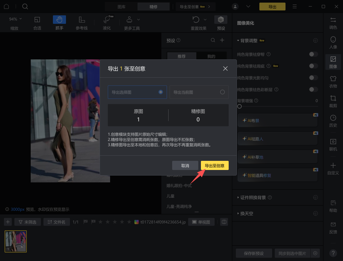343x261 pixels.
Task: Select the 导出当前图 radio option
Action: click(x=222, y=92)
